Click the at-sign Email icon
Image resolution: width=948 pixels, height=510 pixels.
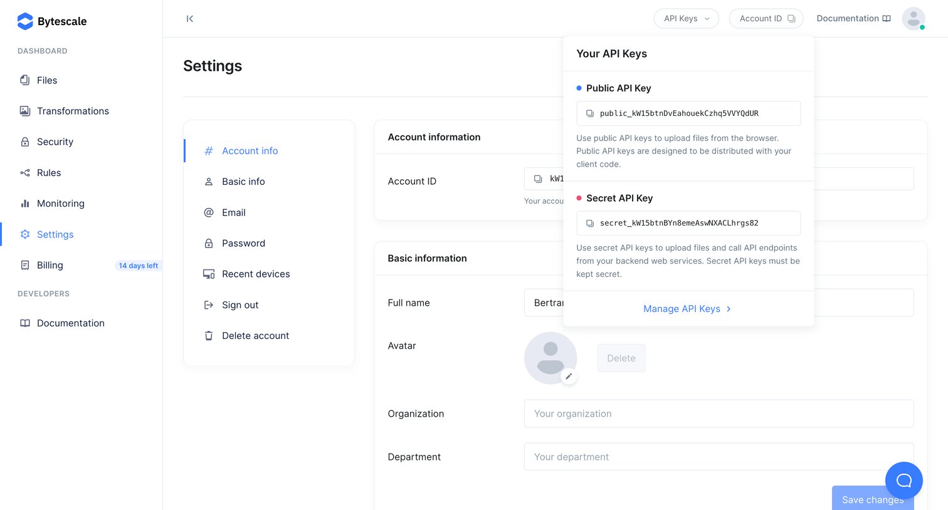tap(209, 212)
